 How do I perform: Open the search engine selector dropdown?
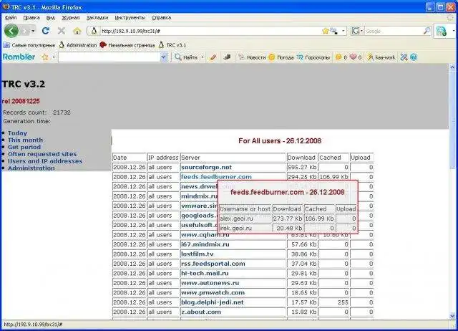[x=361, y=31]
